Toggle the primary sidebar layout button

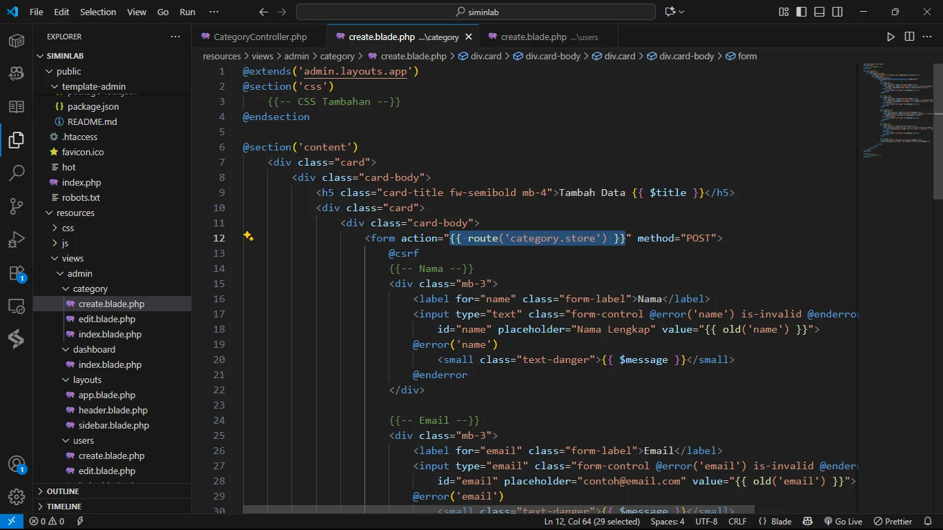click(801, 12)
